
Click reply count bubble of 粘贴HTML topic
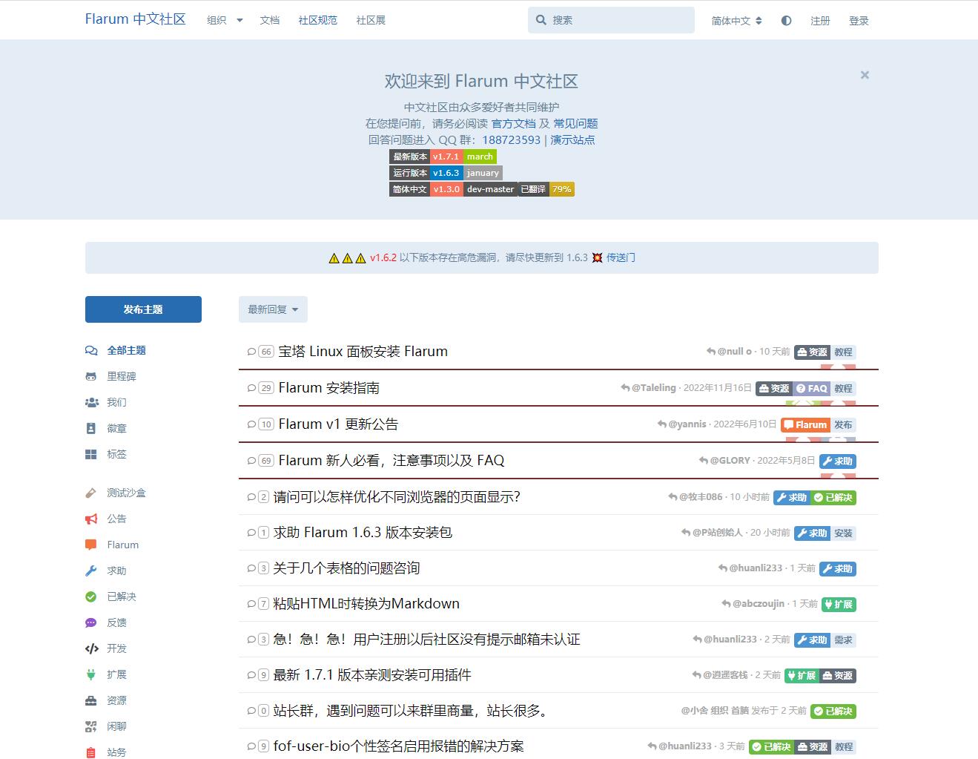(258, 604)
